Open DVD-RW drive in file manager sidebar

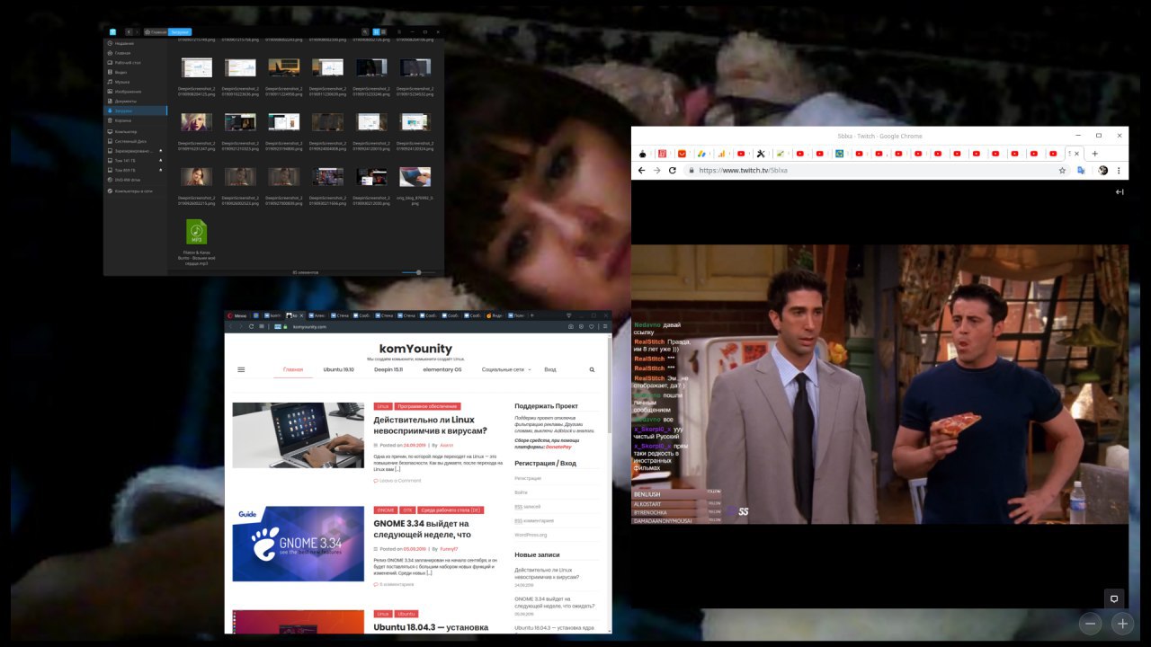pos(135,180)
